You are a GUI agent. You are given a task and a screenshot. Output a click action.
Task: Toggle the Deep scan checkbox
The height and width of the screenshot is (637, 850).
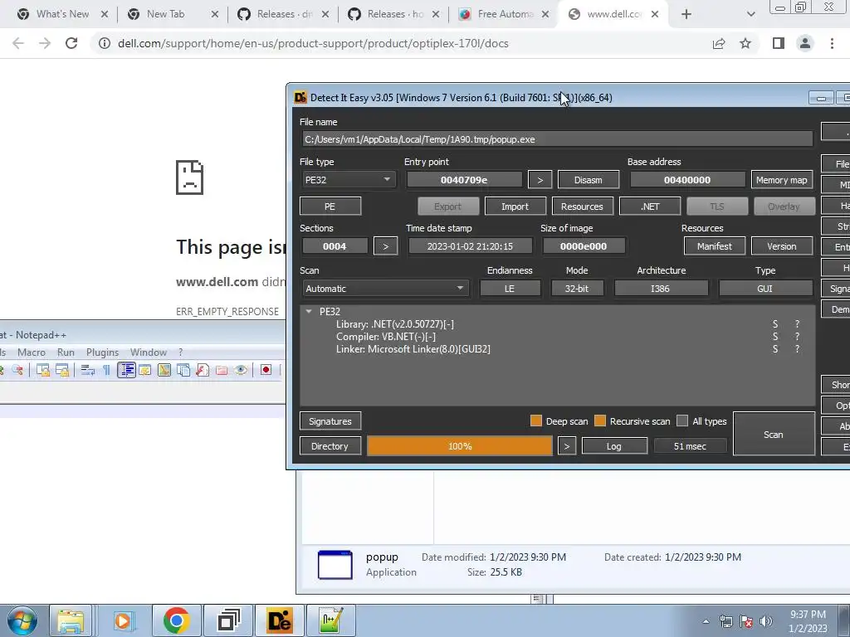click(x=536, y=421)
